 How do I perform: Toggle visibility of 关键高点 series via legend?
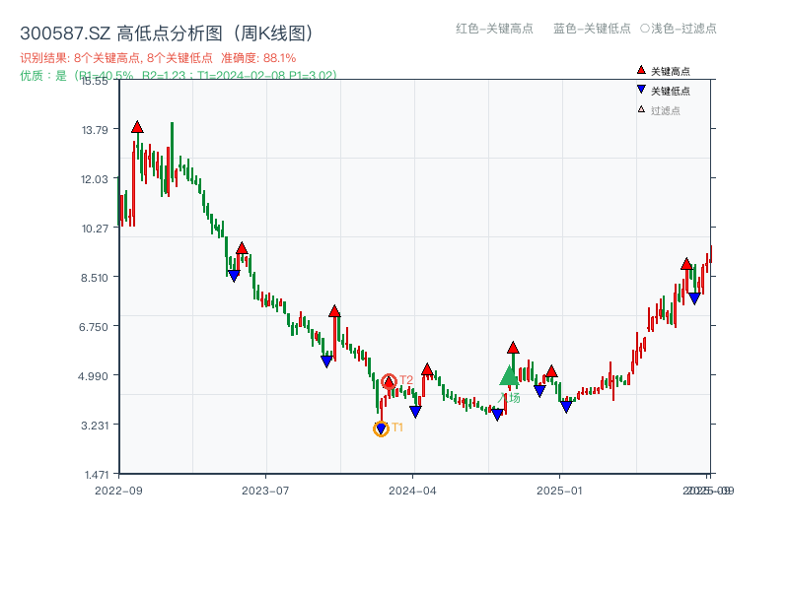click(x=663, y=69)
